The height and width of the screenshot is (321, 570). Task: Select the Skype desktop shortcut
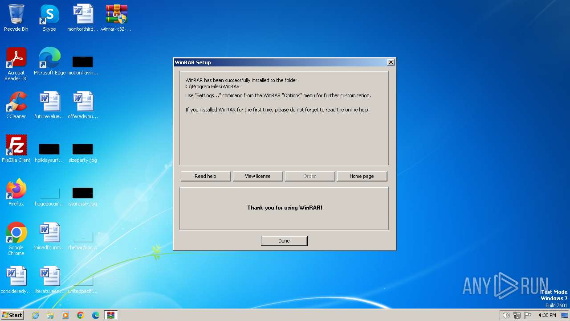[49, 18]
